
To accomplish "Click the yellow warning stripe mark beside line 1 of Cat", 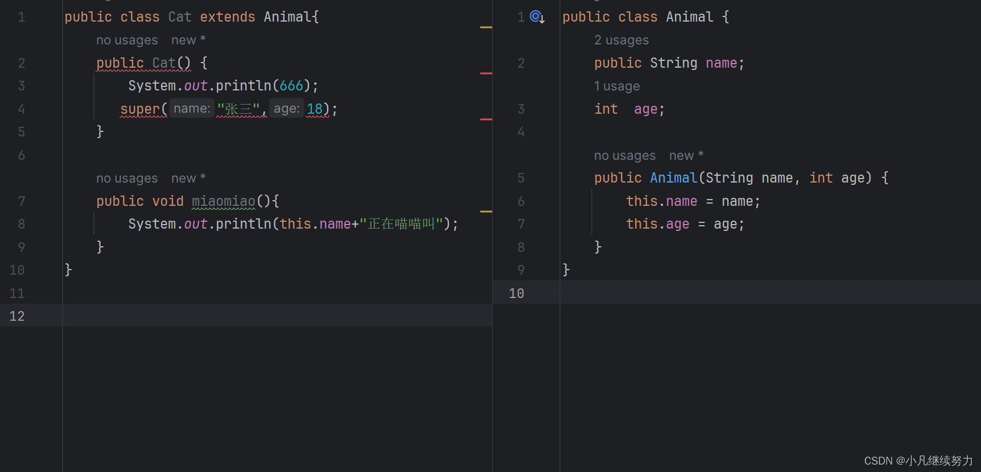I will pos(486,27).
